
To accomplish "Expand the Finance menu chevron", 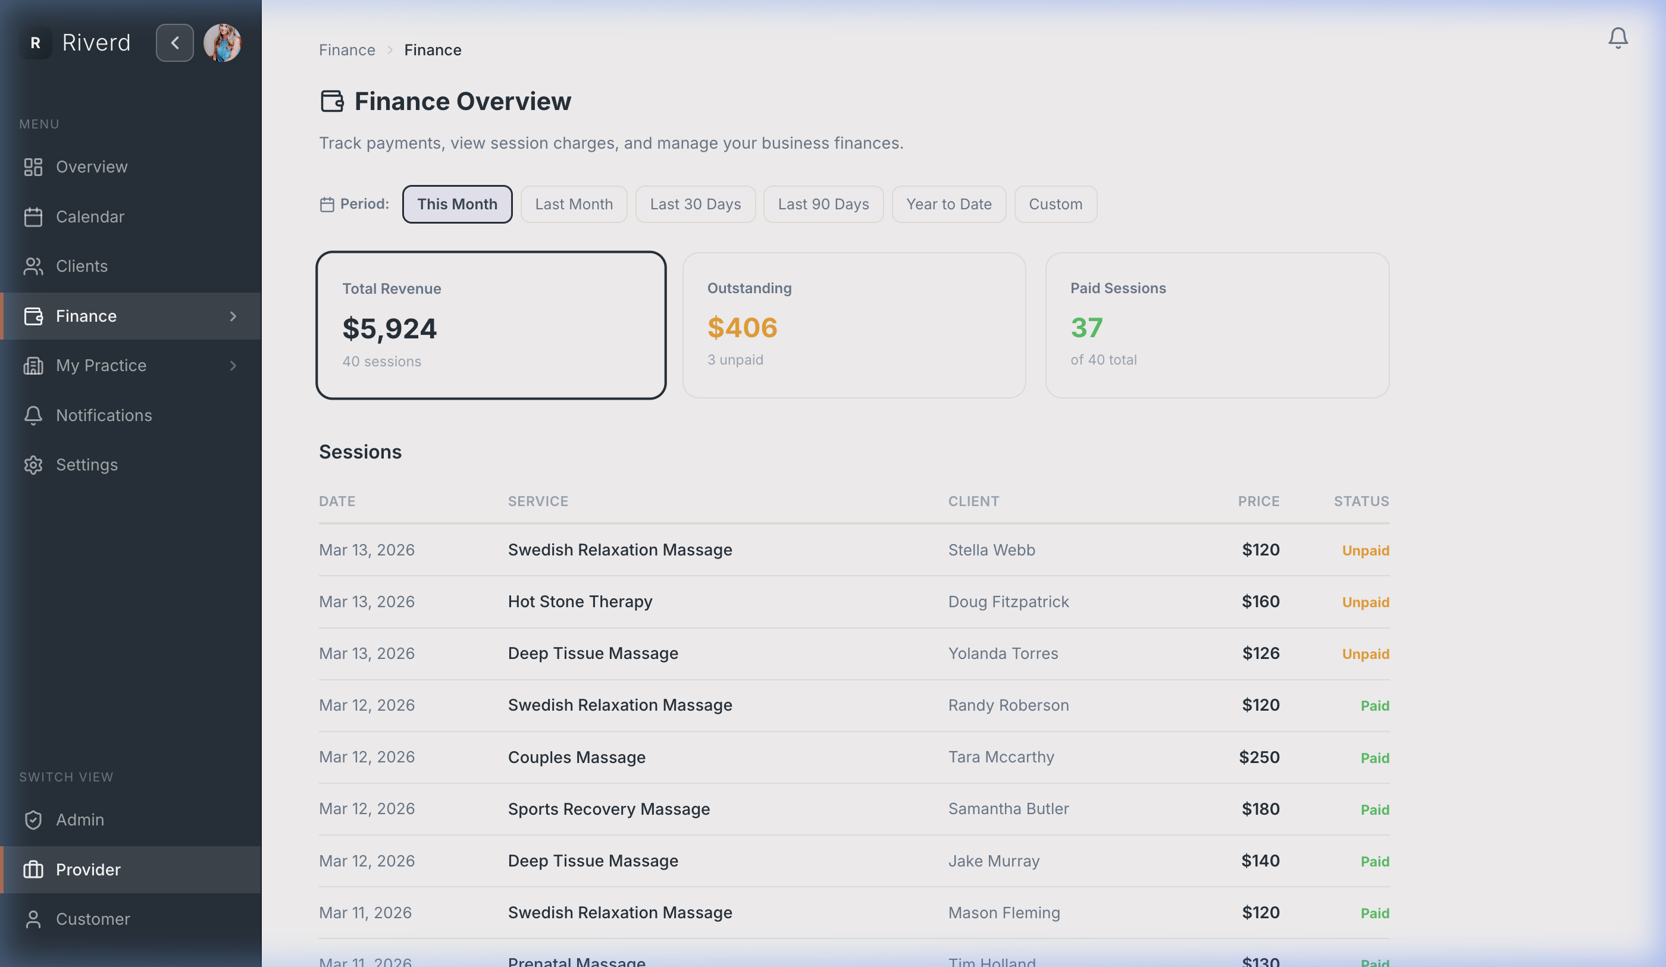I will (x=233, y=316).
